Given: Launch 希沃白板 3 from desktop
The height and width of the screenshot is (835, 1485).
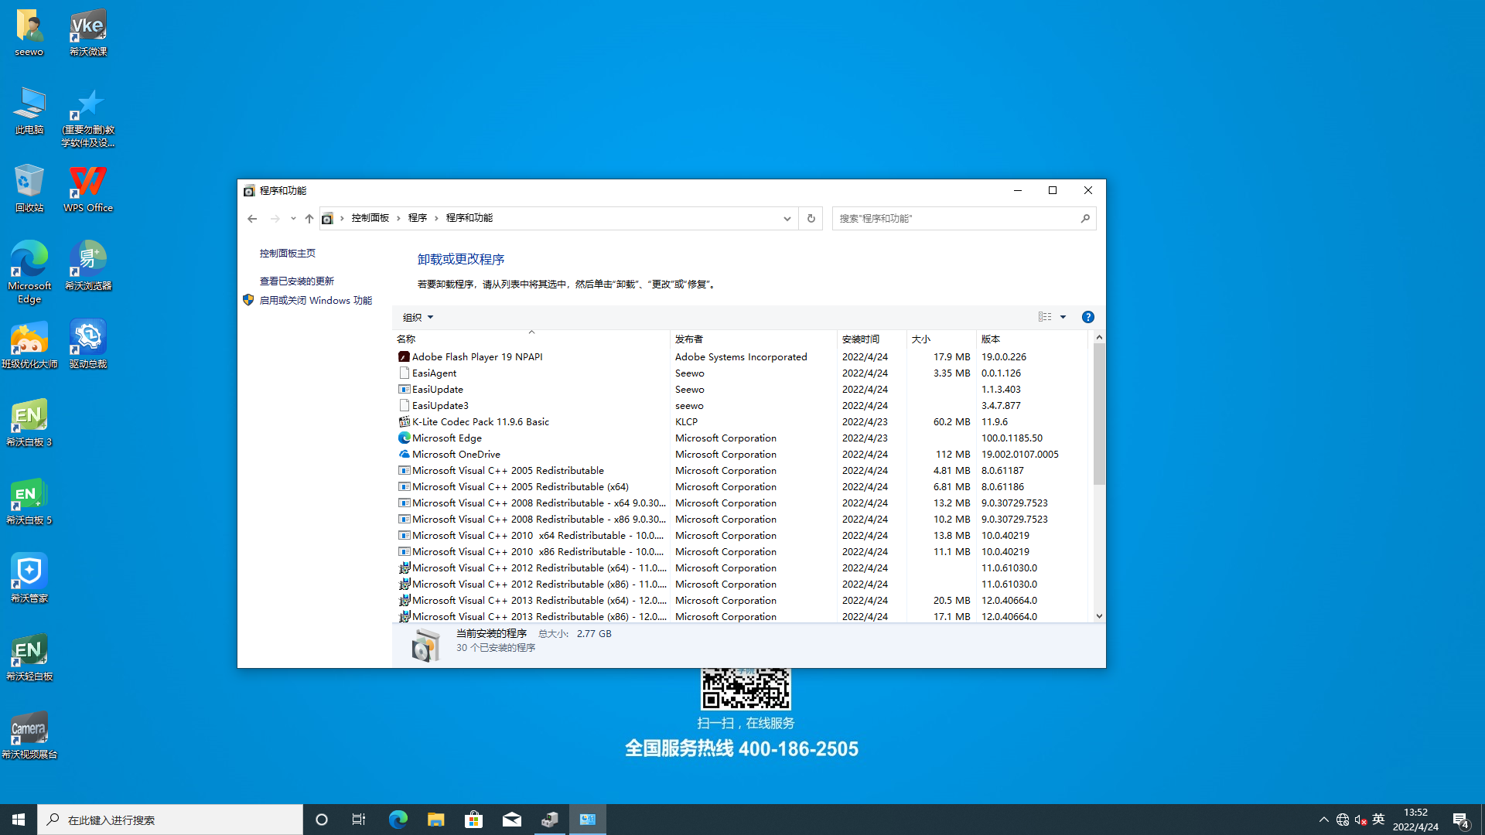Looking at the screenshot, I should pyautogui.click(x=29, y=424).
